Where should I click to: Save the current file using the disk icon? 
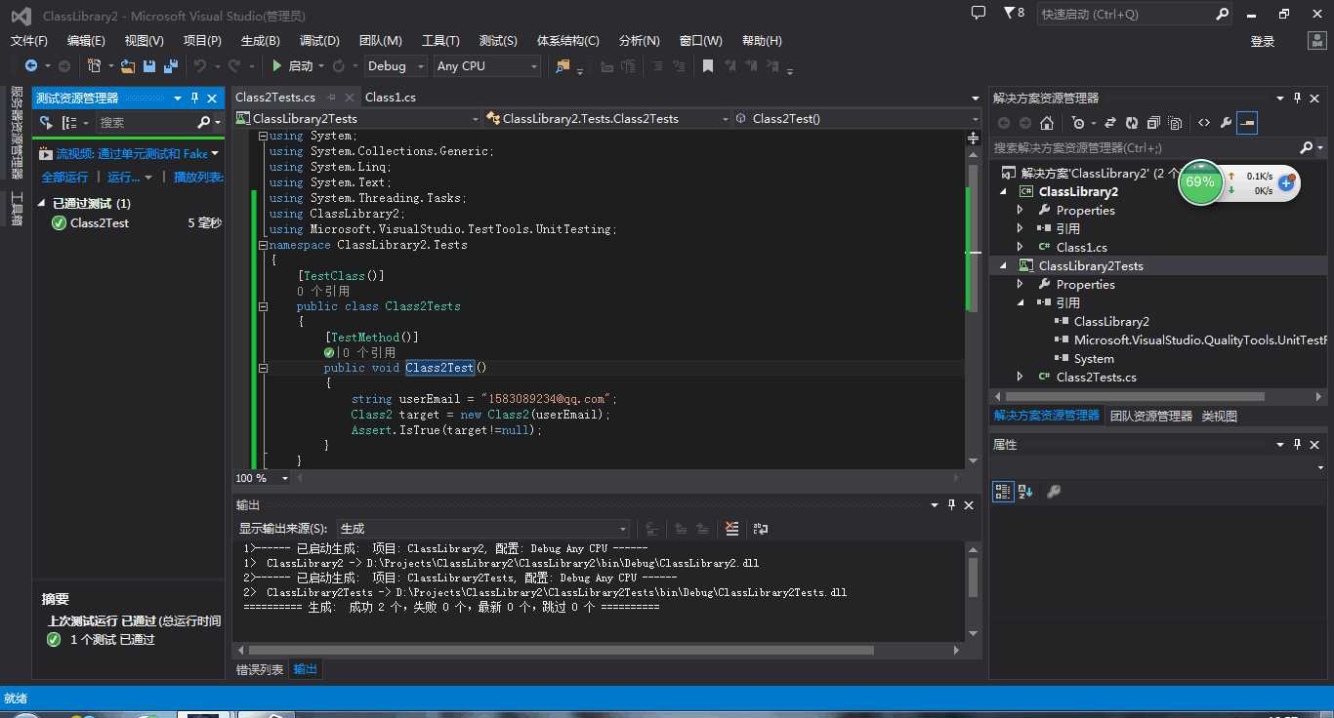point(149,66)
